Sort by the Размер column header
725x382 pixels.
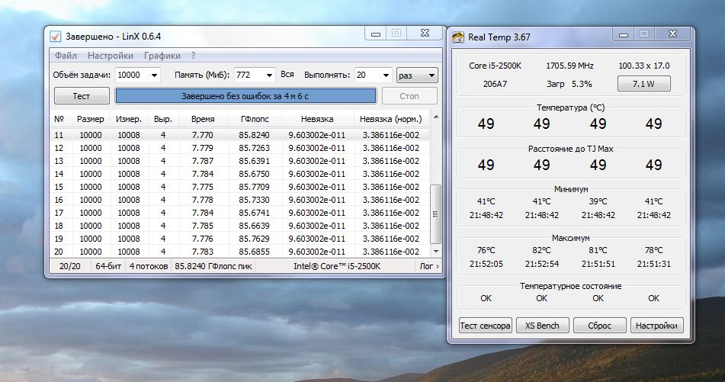[90, 119]
